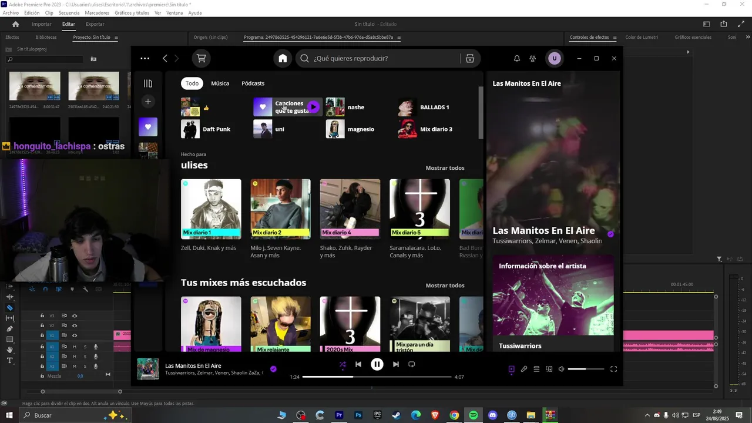
Task: Toggle repeat in Spotify player
Action: 412,364
